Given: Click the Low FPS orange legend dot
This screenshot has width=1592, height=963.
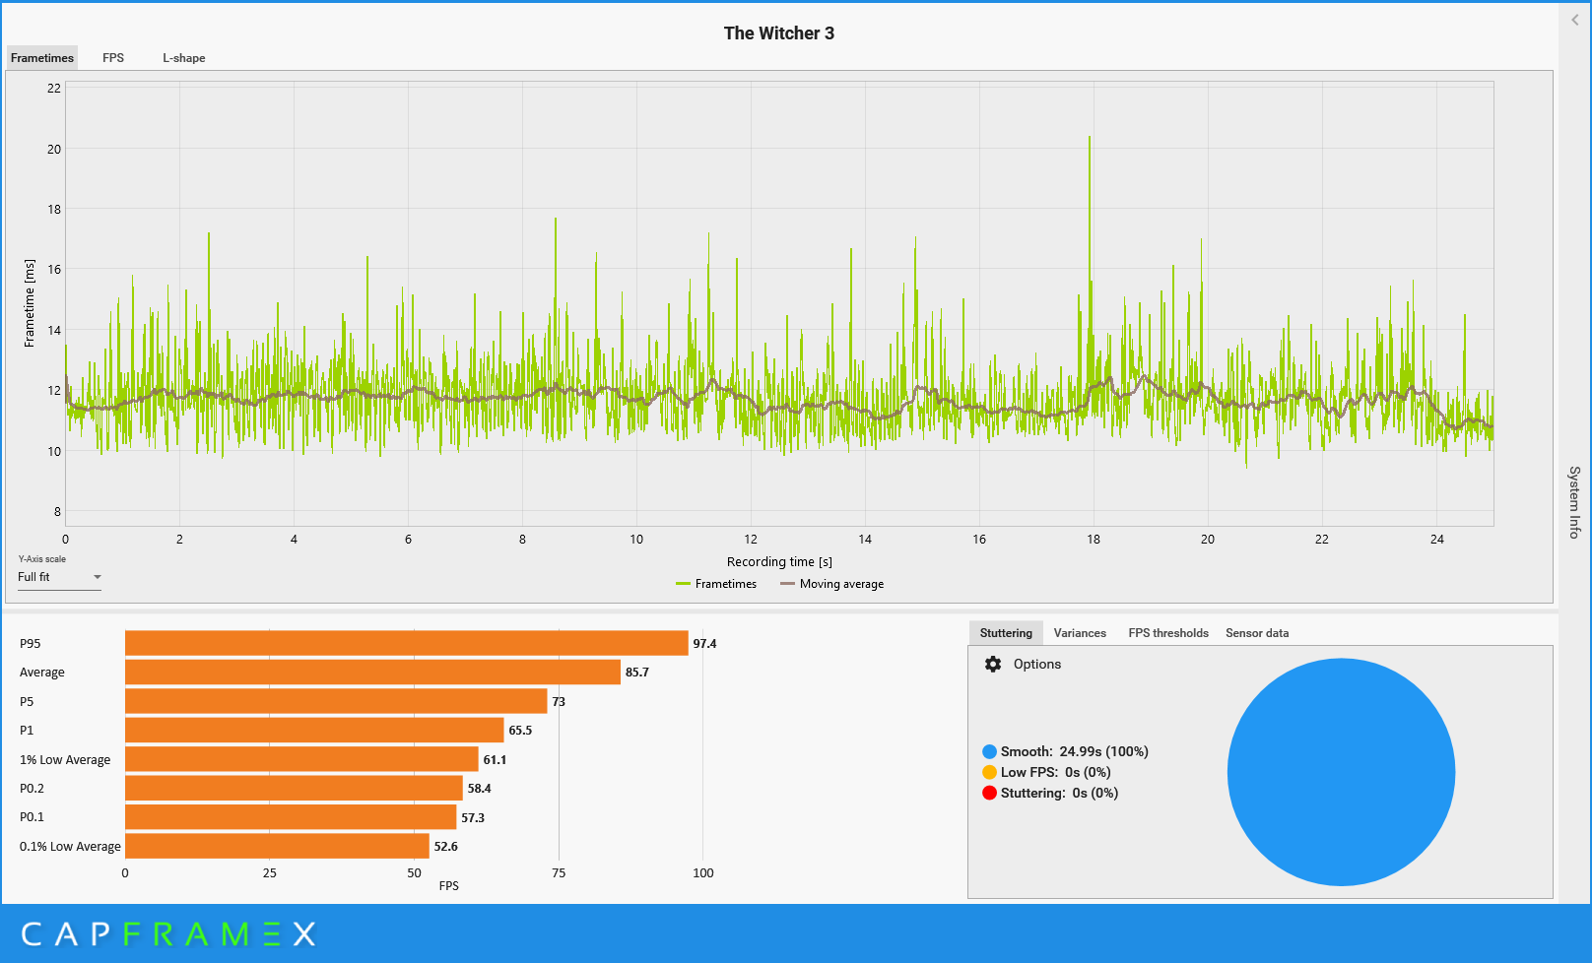Looking at the screenshot, I should click(989, 773).
